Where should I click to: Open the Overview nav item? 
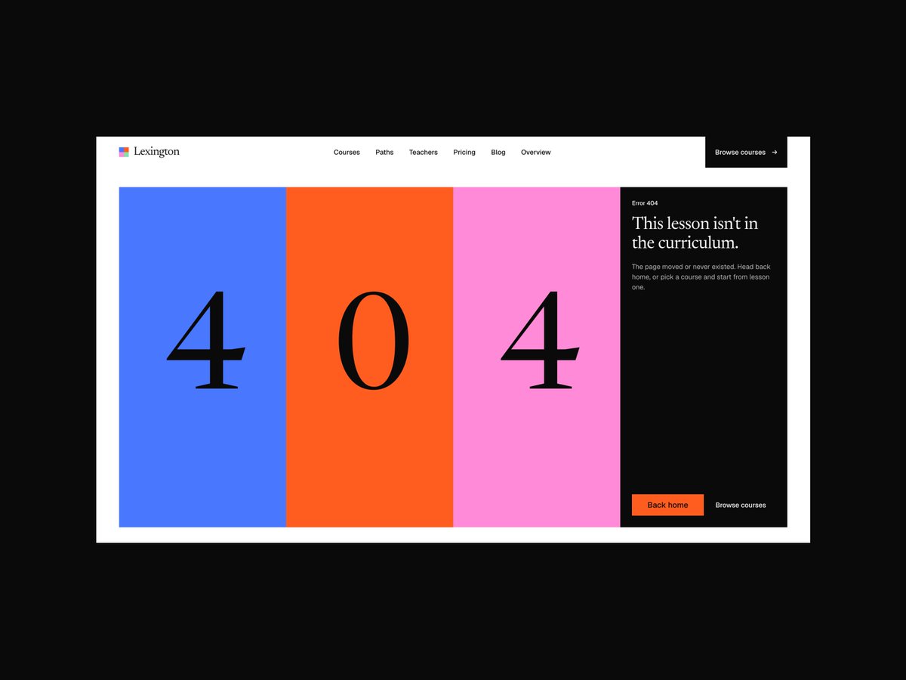pos(536,153)
